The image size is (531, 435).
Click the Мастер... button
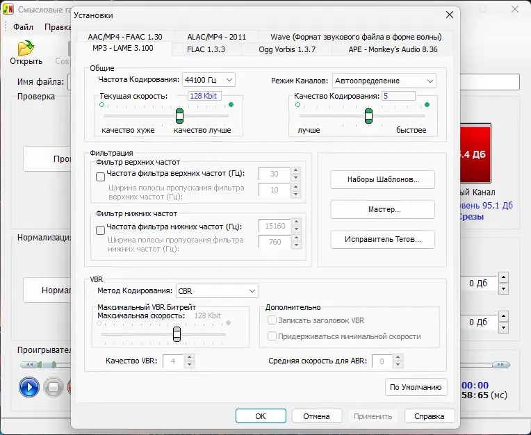(383, 210)
